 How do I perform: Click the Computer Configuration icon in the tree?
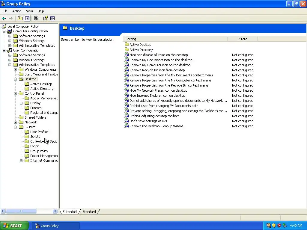(x=10, y=31)
